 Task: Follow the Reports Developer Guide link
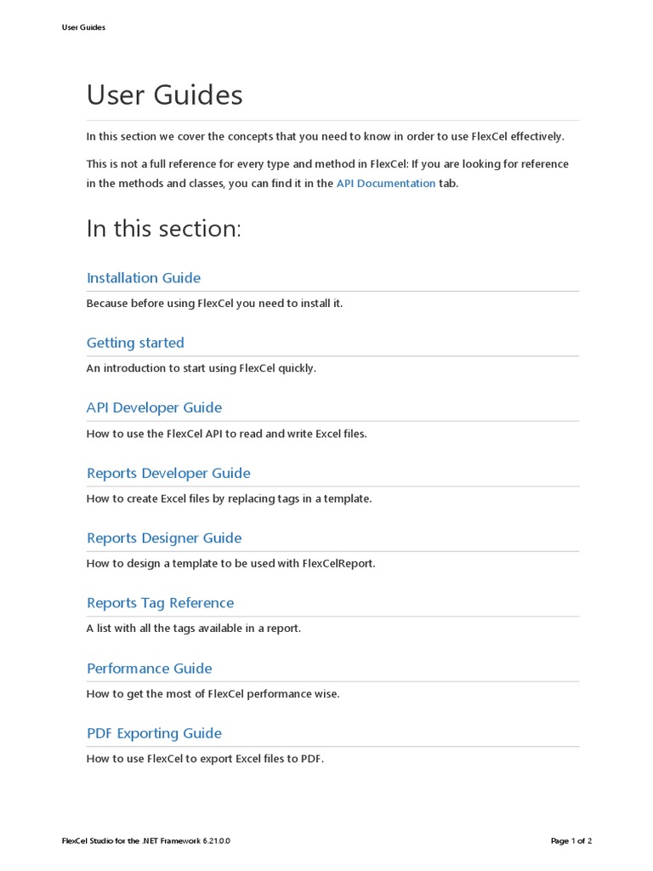(168, 473)
